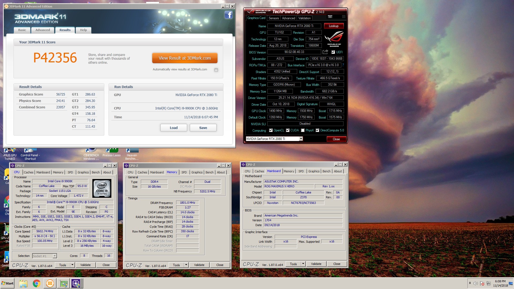
Task: Click the Lookup button in GPU-Z
Action: tap(334, 26)
